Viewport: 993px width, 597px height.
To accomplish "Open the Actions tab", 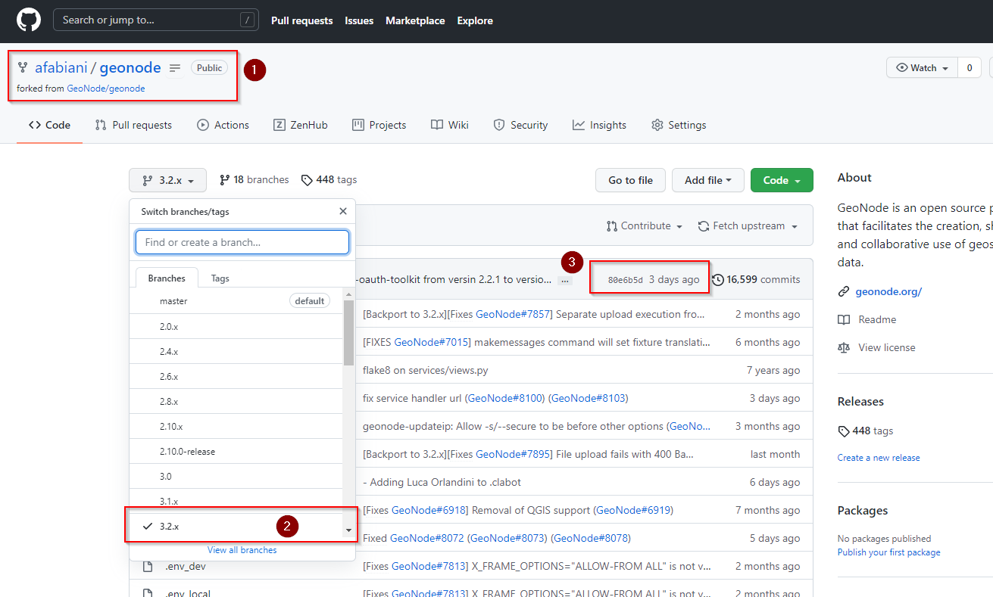I will 223,125.
